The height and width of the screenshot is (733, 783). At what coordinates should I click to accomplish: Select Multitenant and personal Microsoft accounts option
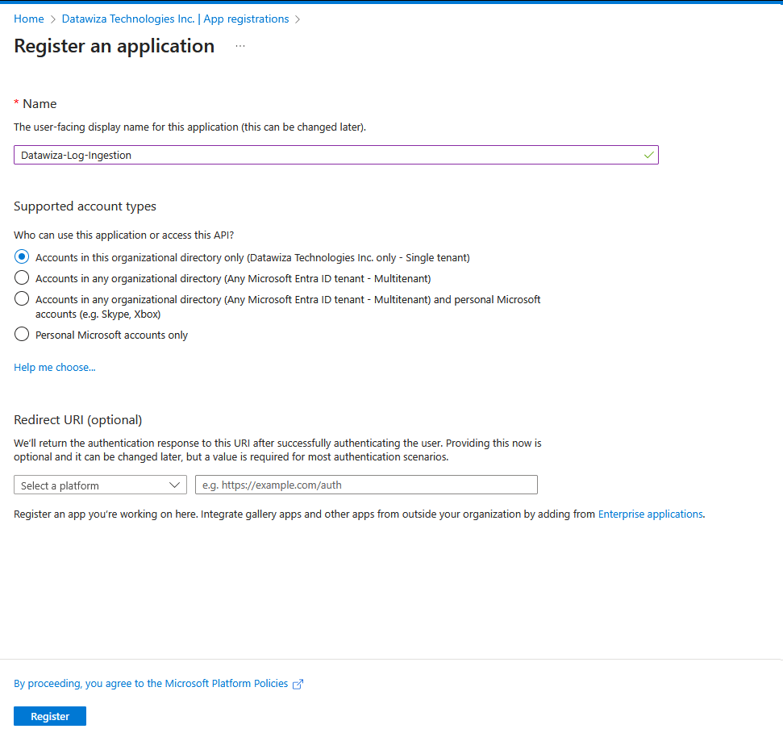pos(22,299)
